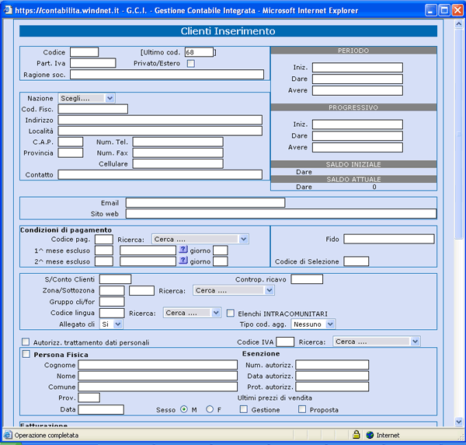Click the S/Conto Clienti input field
Screen dimensions: 466x445
click(x=115, y=279)
